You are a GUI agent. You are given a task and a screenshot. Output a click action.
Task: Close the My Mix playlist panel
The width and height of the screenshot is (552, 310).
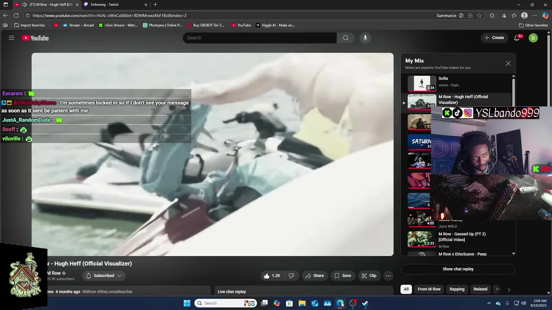pos(508,64)
